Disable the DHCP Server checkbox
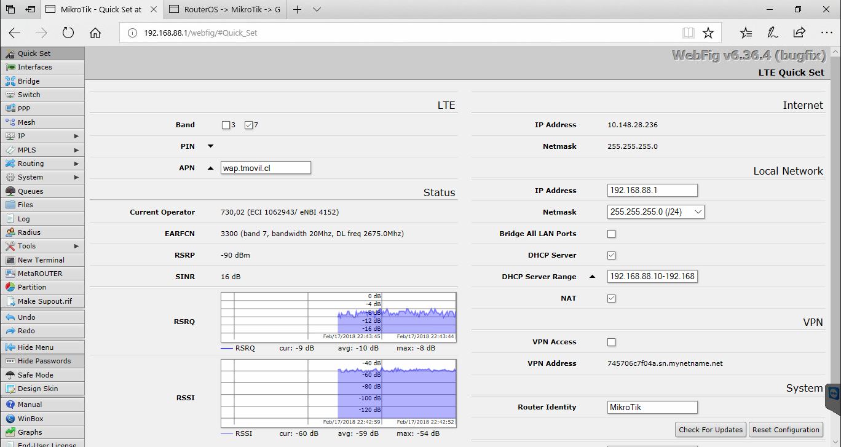841x447 pixels. coord(611,255)
